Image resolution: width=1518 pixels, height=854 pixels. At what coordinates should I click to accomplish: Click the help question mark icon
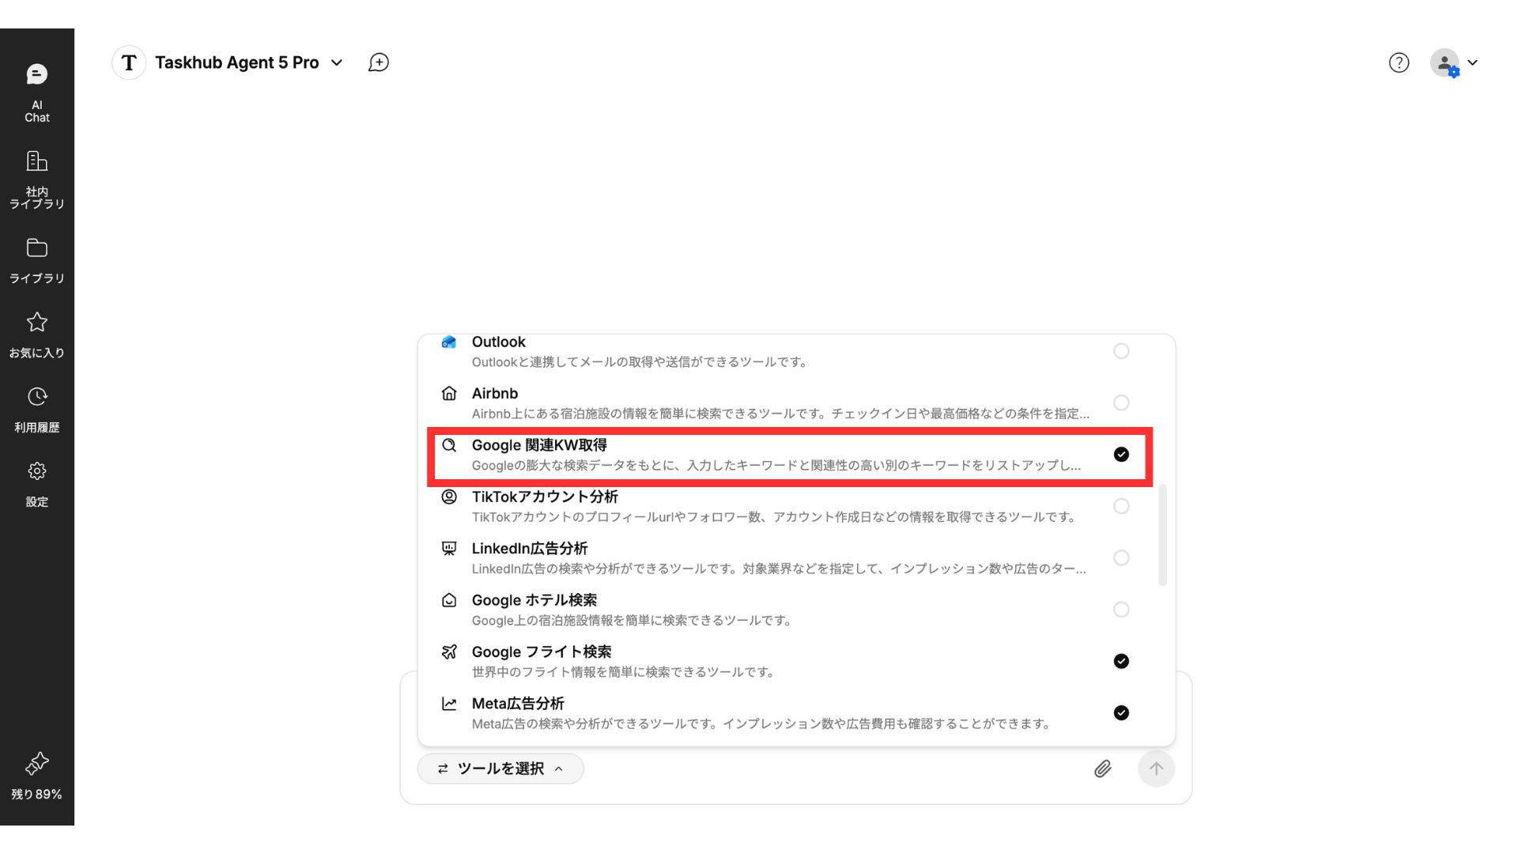click(1399, 62)
